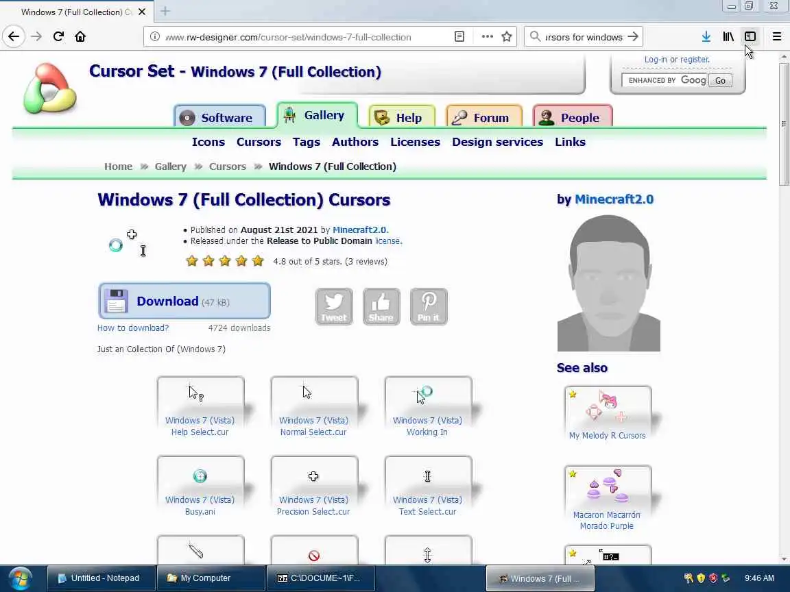Close the Windows 7 (Full Collection) tab
790x592 pixels.
point(142,12)
